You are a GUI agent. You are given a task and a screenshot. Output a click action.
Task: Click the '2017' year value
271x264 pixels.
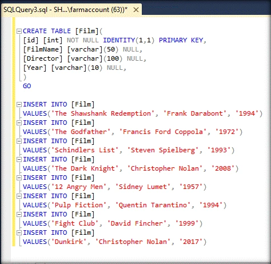(191, 242)
